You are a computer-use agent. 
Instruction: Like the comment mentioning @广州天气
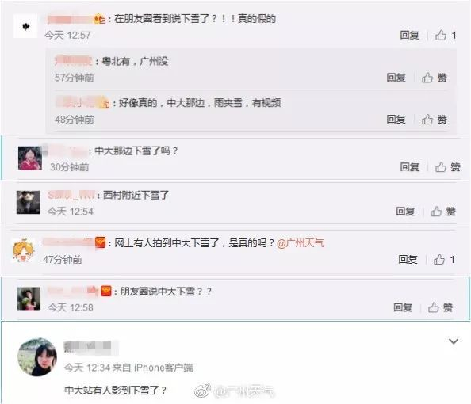click(x=444, y=259)
